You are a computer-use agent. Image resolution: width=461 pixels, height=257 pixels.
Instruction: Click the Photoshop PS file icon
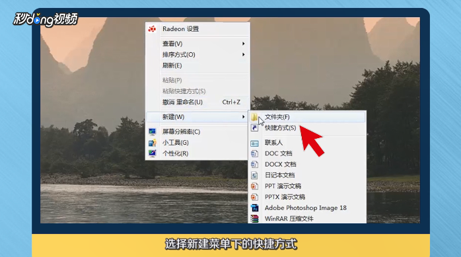tap(254, 208)
